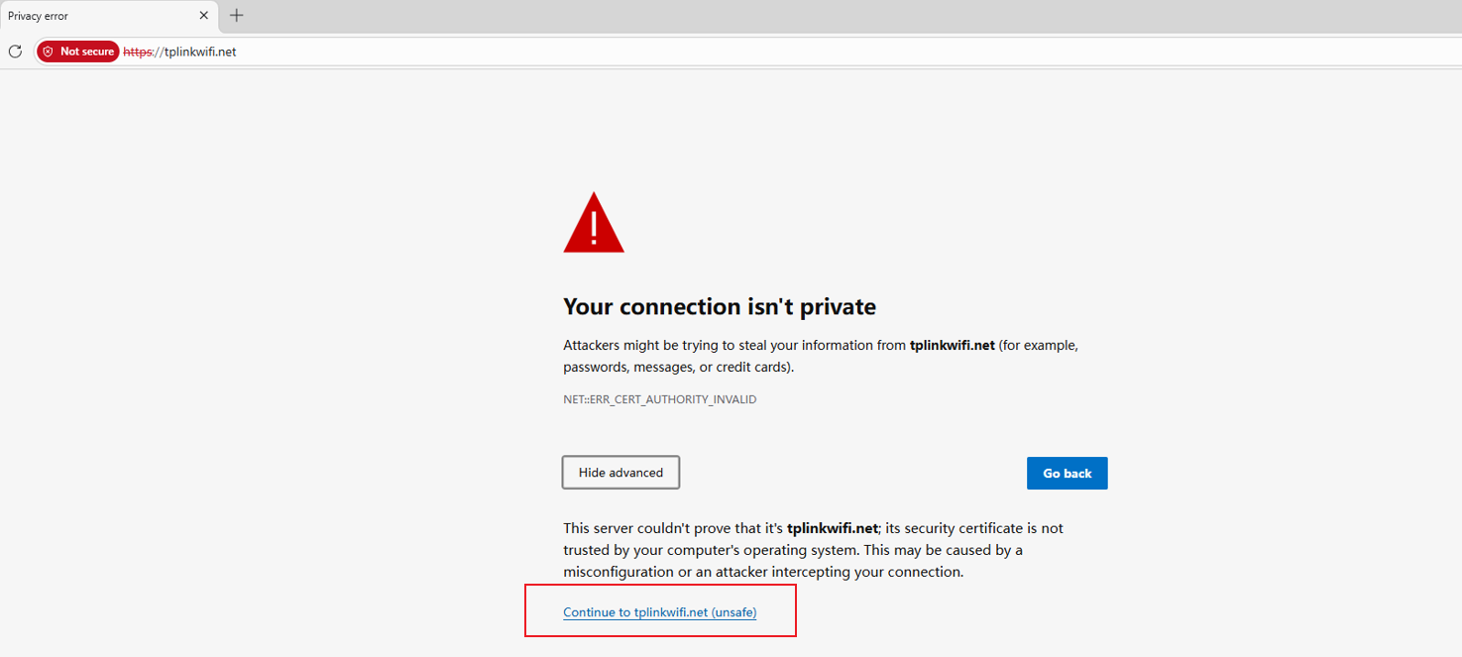The image size is (1462, 657).
Task: Open a new tab with the plus icon
Action: coord(236,16)
